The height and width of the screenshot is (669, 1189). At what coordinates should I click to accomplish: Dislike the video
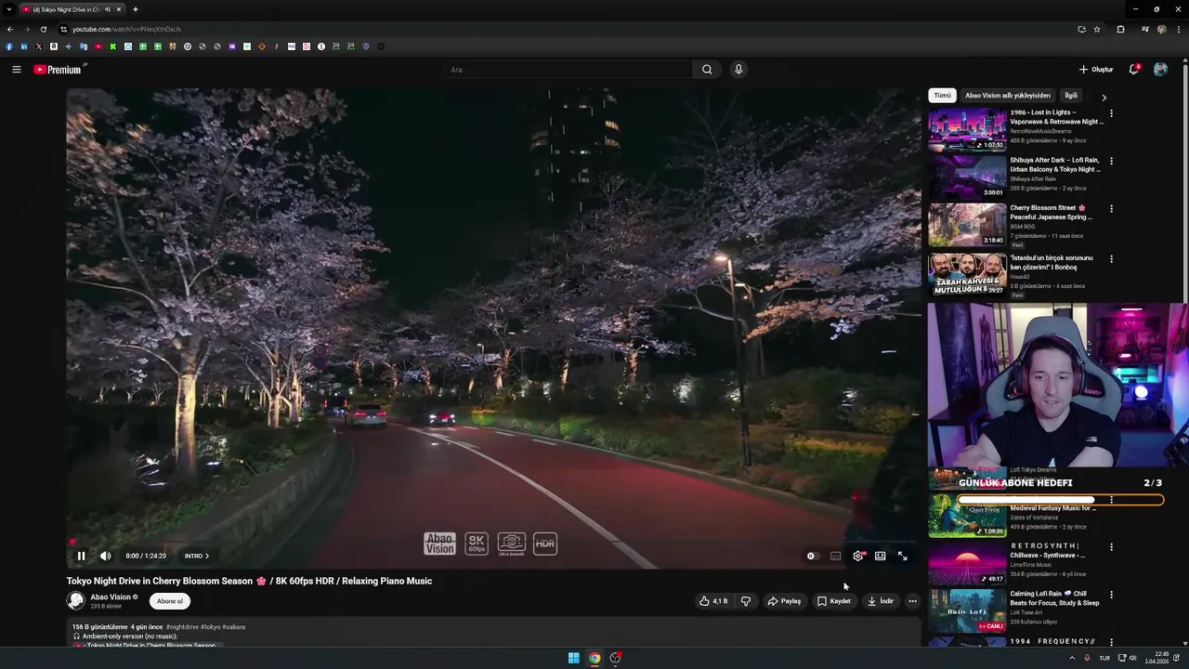745,601
